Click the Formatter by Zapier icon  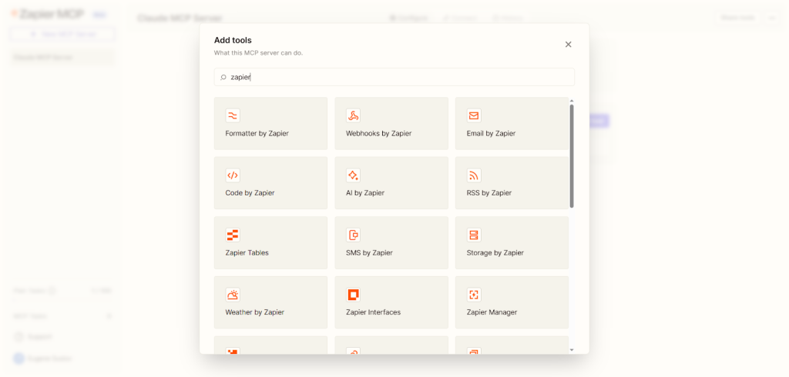[233, 115]
